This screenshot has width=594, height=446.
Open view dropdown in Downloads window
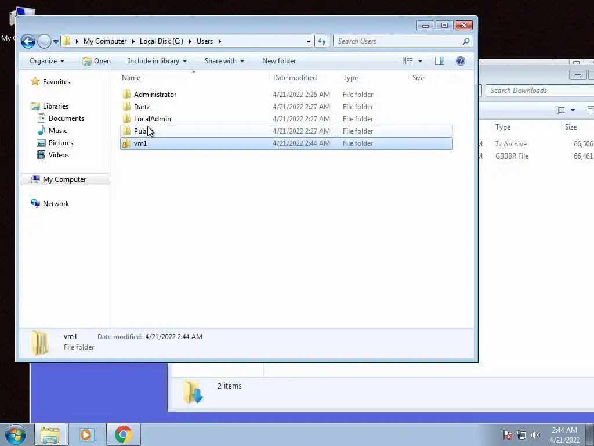573,110
